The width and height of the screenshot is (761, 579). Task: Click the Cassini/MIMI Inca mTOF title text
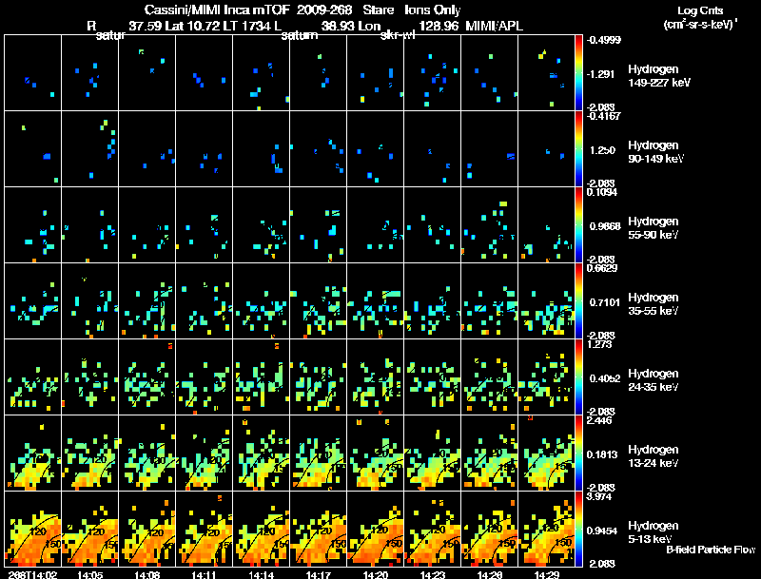(x=217, y=10)
